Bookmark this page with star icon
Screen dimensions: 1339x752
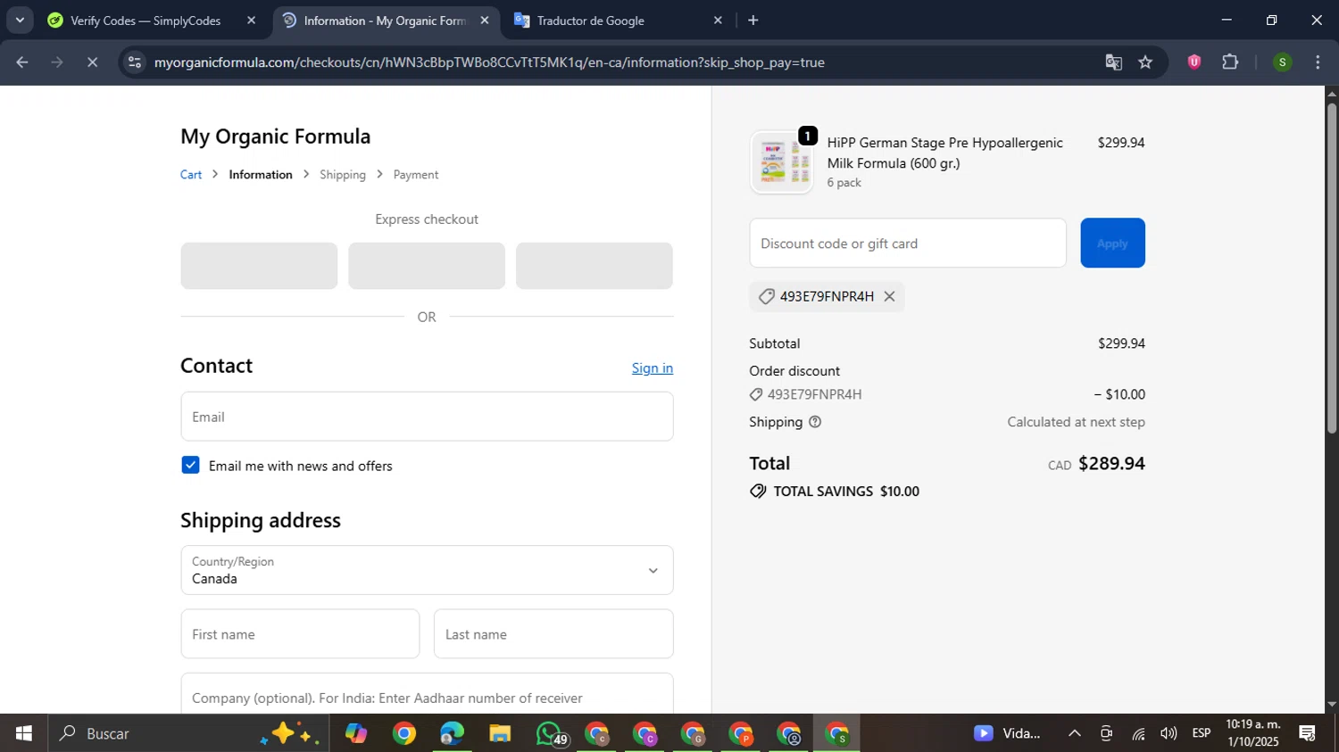(1145, 62)
